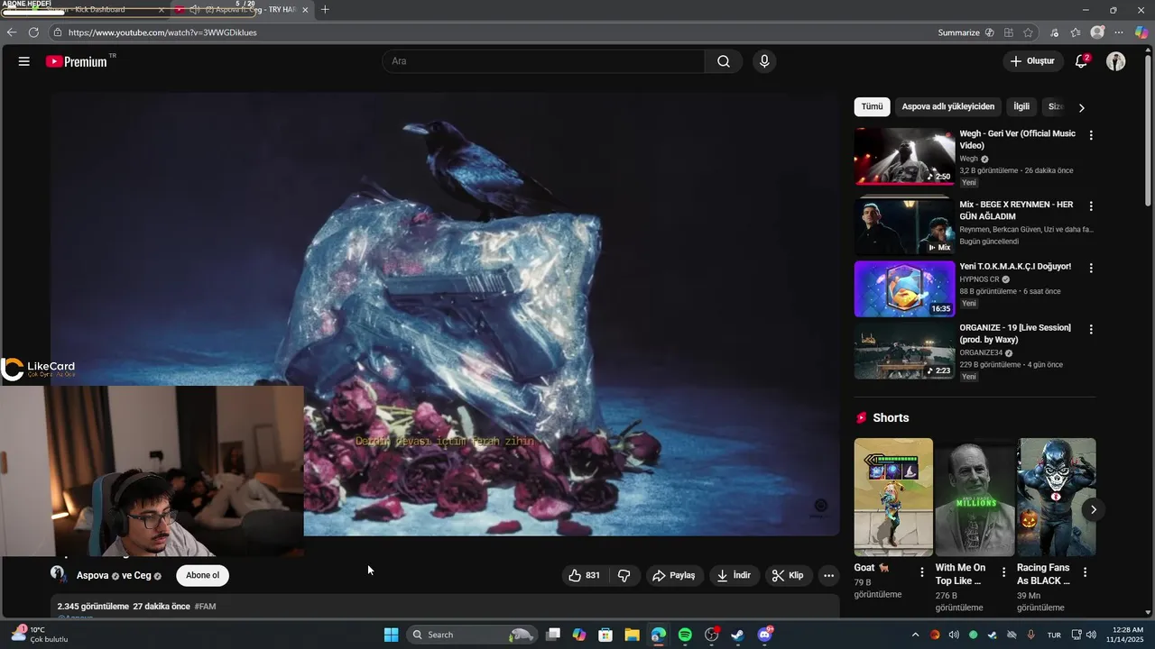The image size is (1155, 649).
Task: Open Spotify from the taskbar
Action: click(685, 635)
